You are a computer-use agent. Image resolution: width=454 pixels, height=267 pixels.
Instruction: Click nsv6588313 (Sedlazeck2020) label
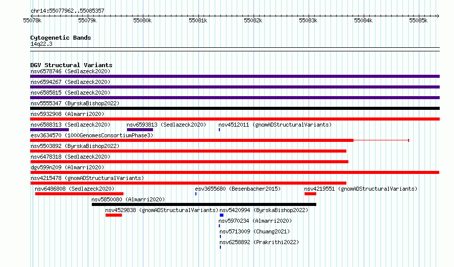[x=70, y=125]
